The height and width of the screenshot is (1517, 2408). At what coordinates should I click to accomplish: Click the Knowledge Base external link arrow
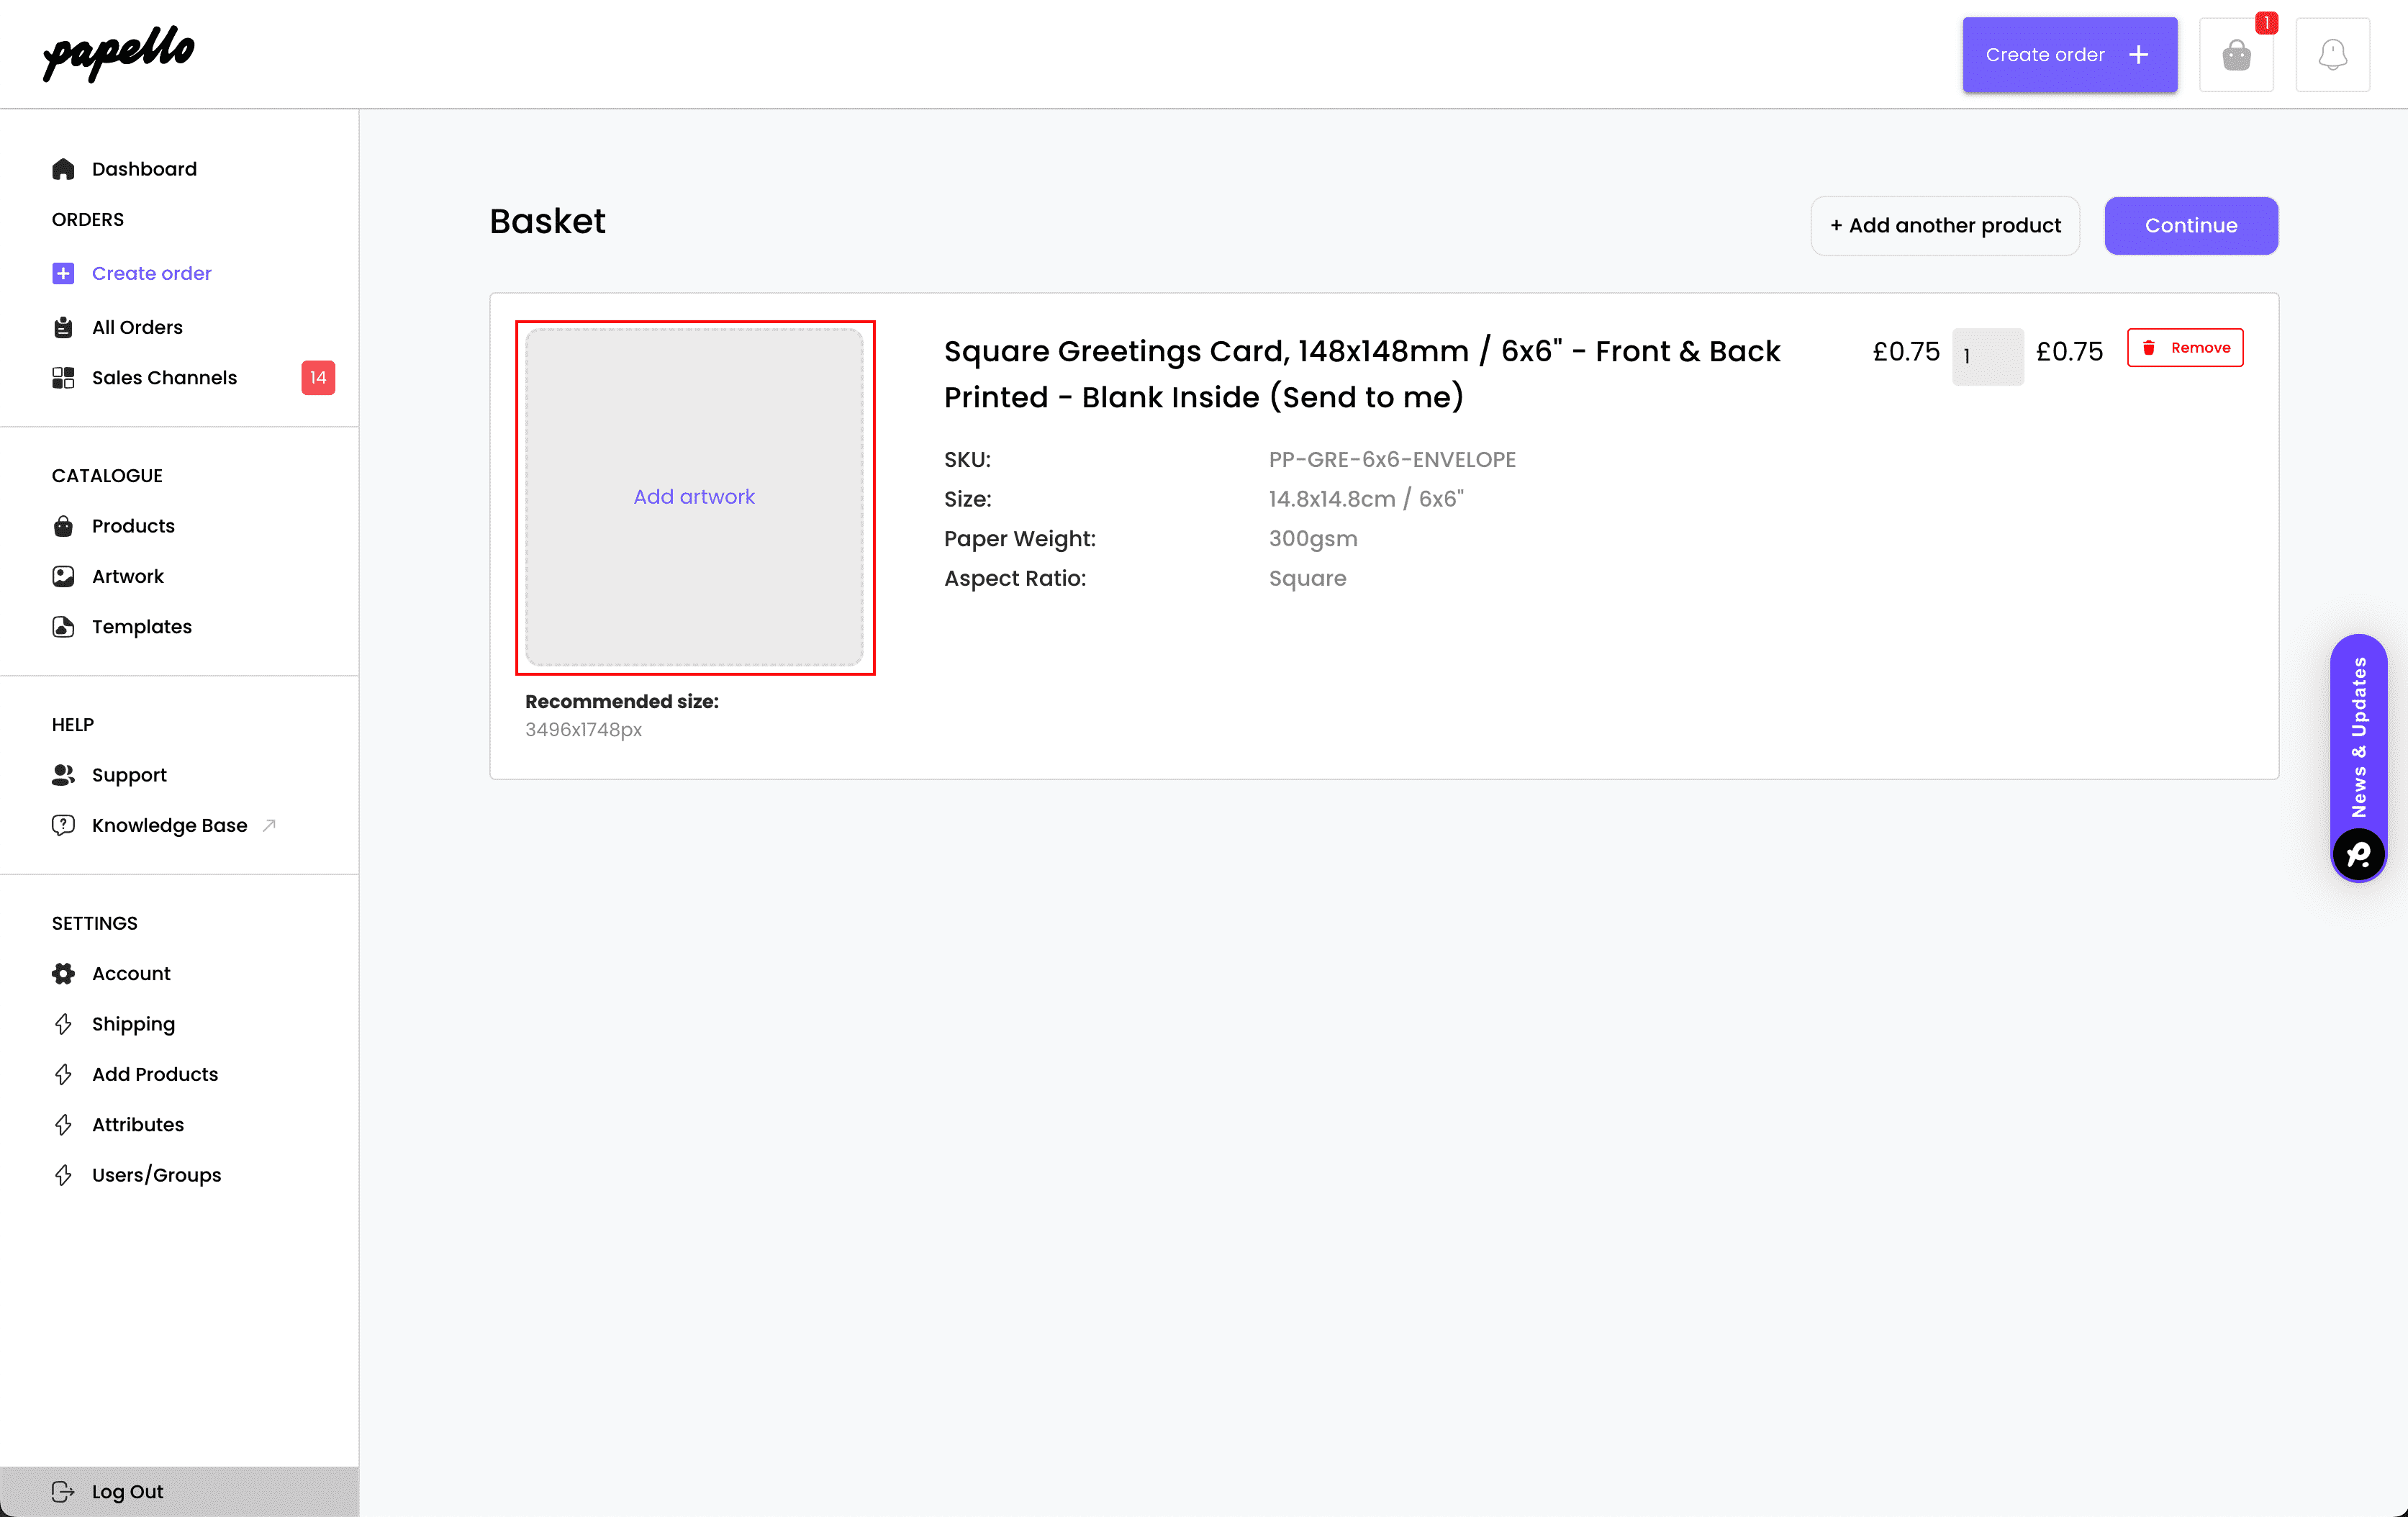[269, 825]
